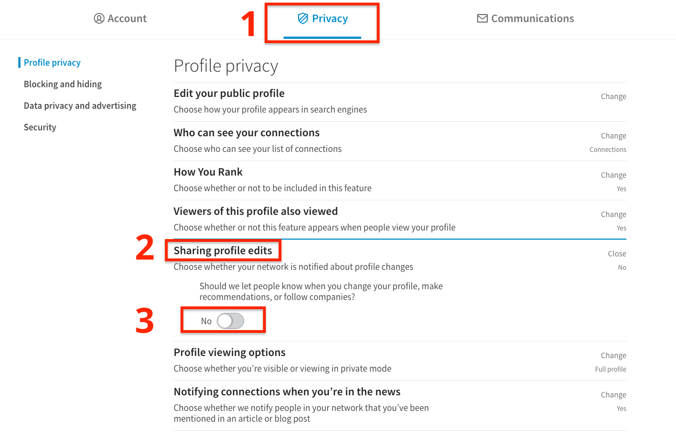Click Change for Who can see your connections
This screenshot has height=440, width=676.
[x=613, y=136]
